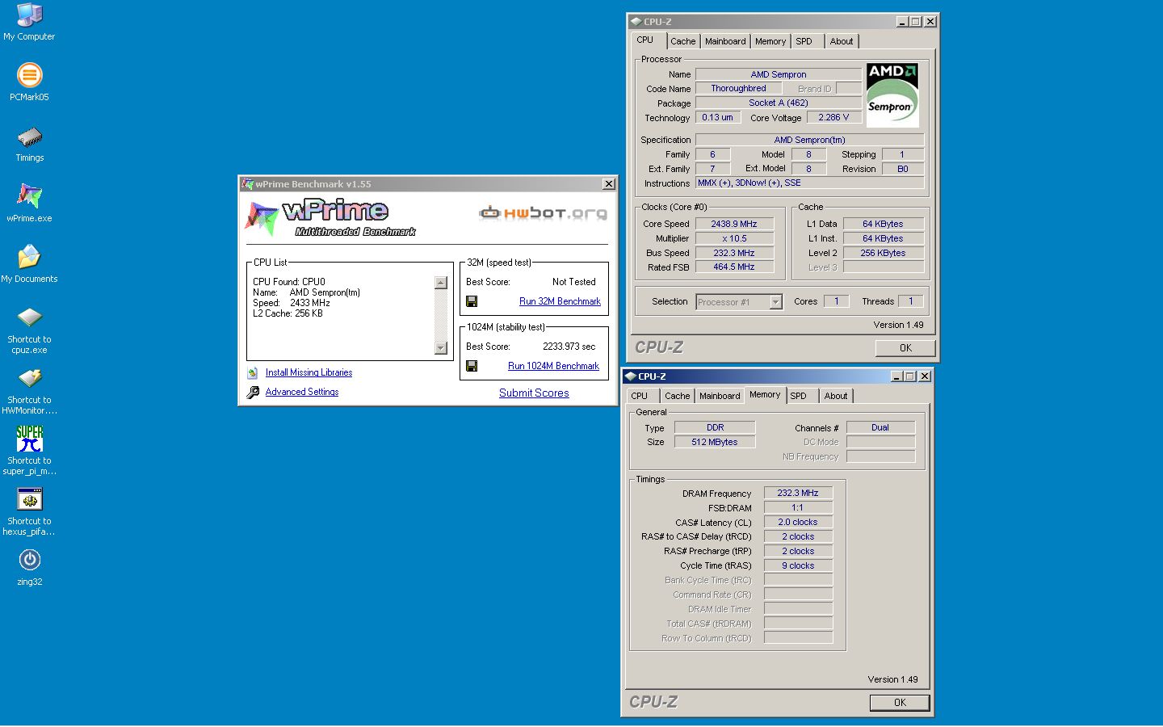Select the Shortcut to HWMonitor icon
1163x727 pixels.
click(x=29, y=379)
